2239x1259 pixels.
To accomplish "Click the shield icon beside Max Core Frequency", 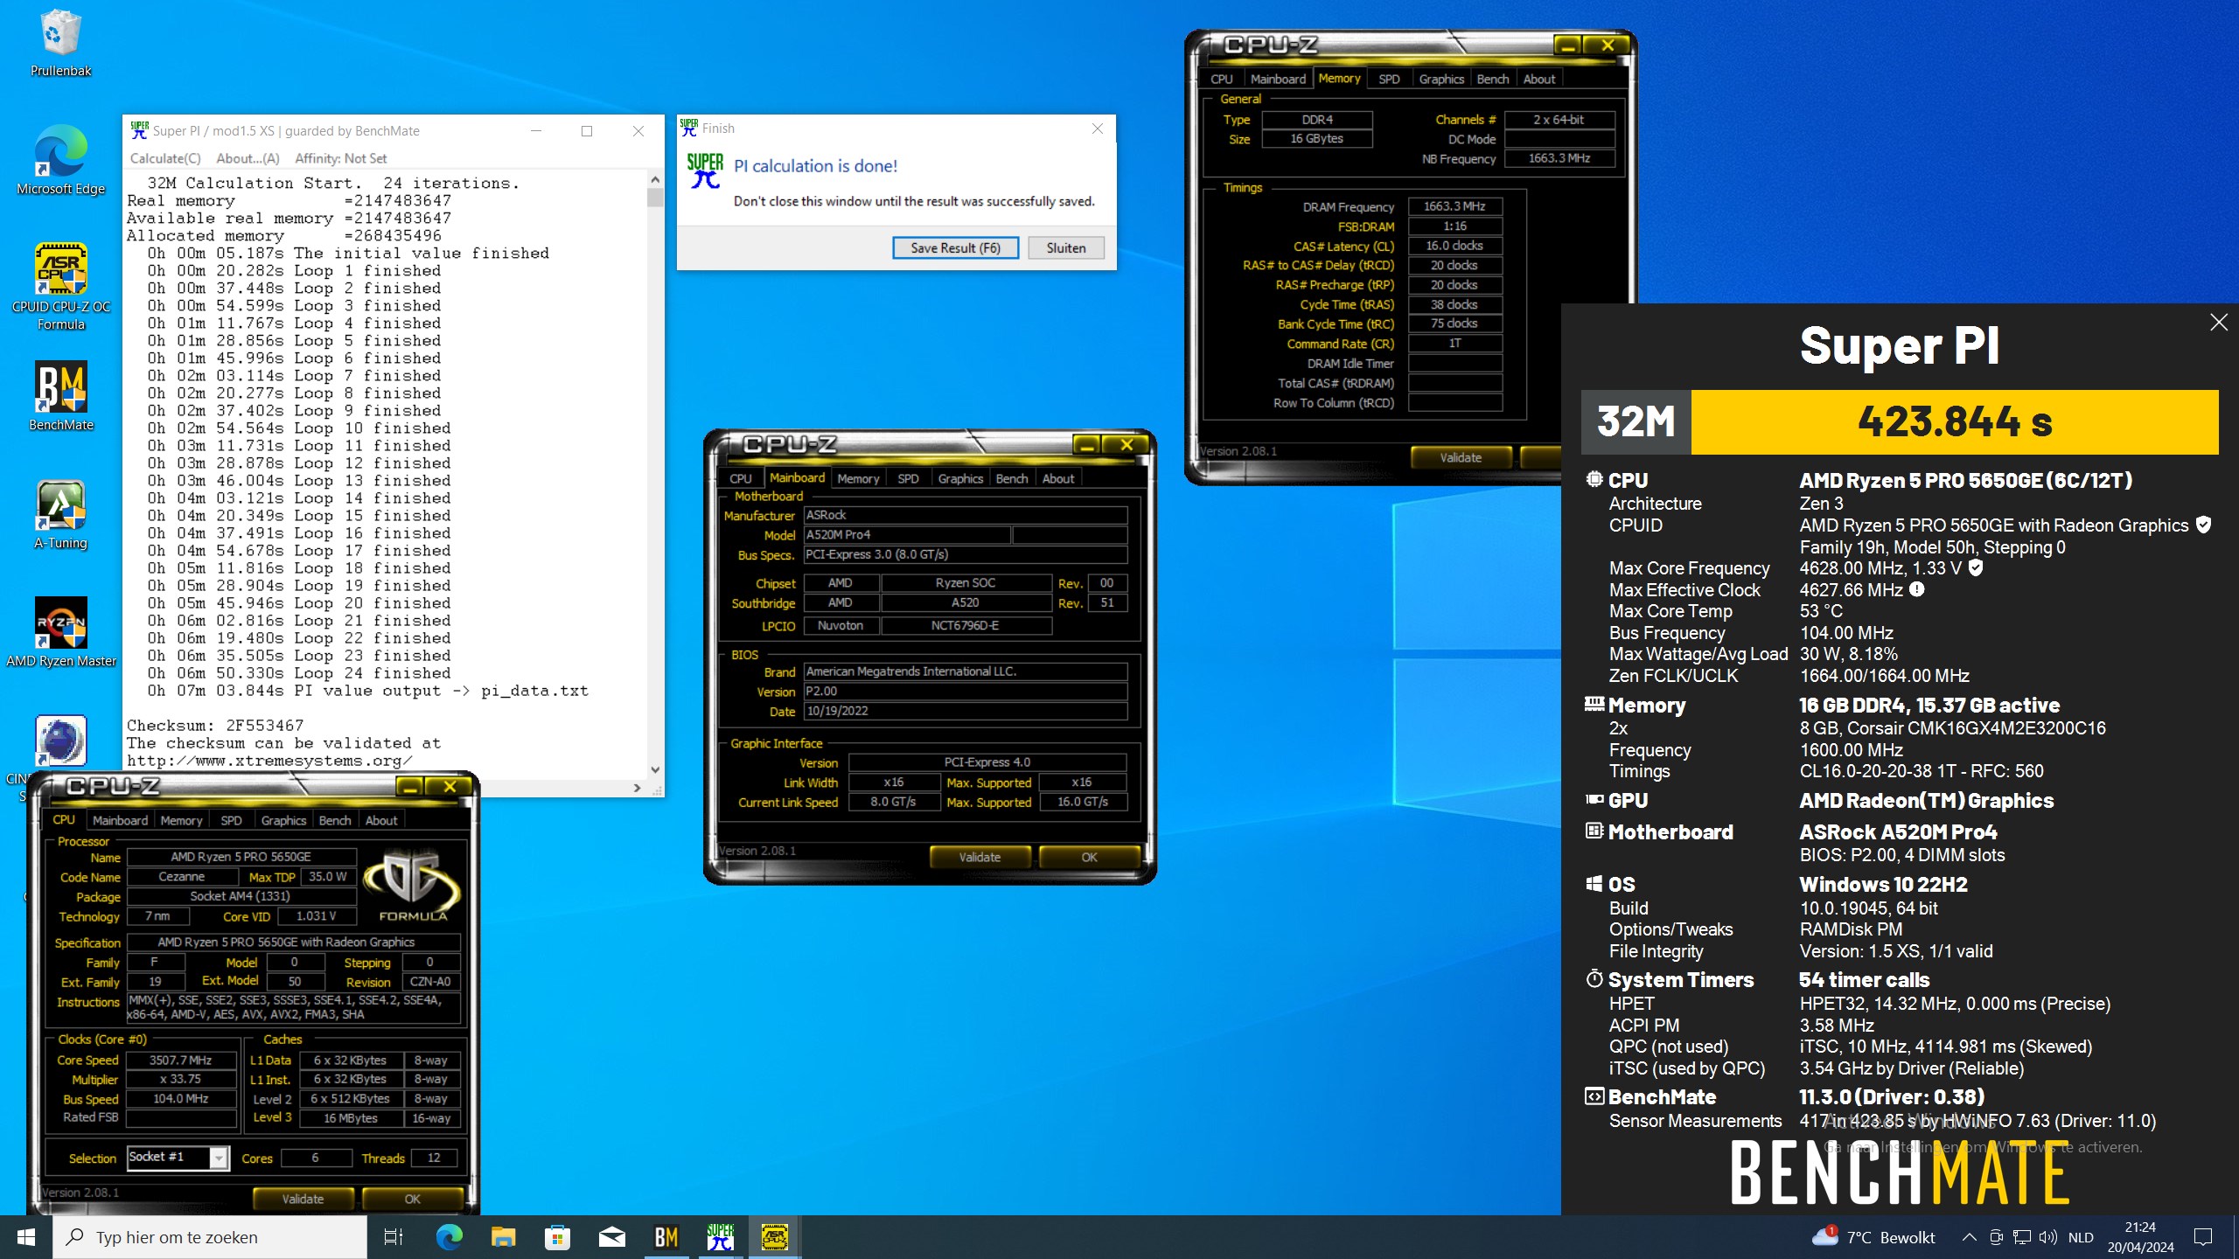I will [1976, 567].
